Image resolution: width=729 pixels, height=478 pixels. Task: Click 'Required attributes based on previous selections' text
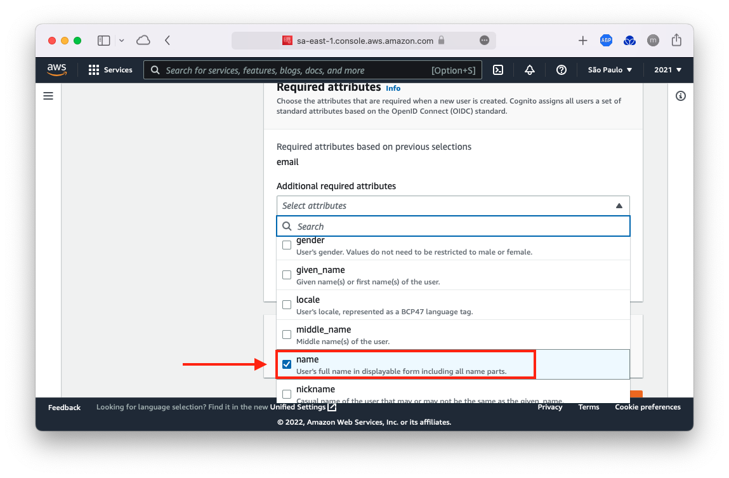coord(374,147)
